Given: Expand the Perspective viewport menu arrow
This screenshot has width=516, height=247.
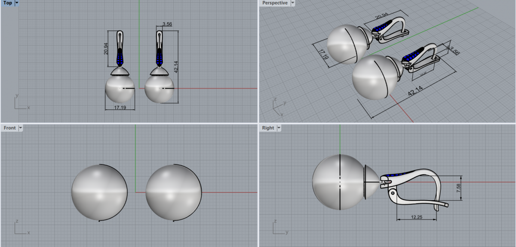Looking at the screenshot, I should coord(293,3).
